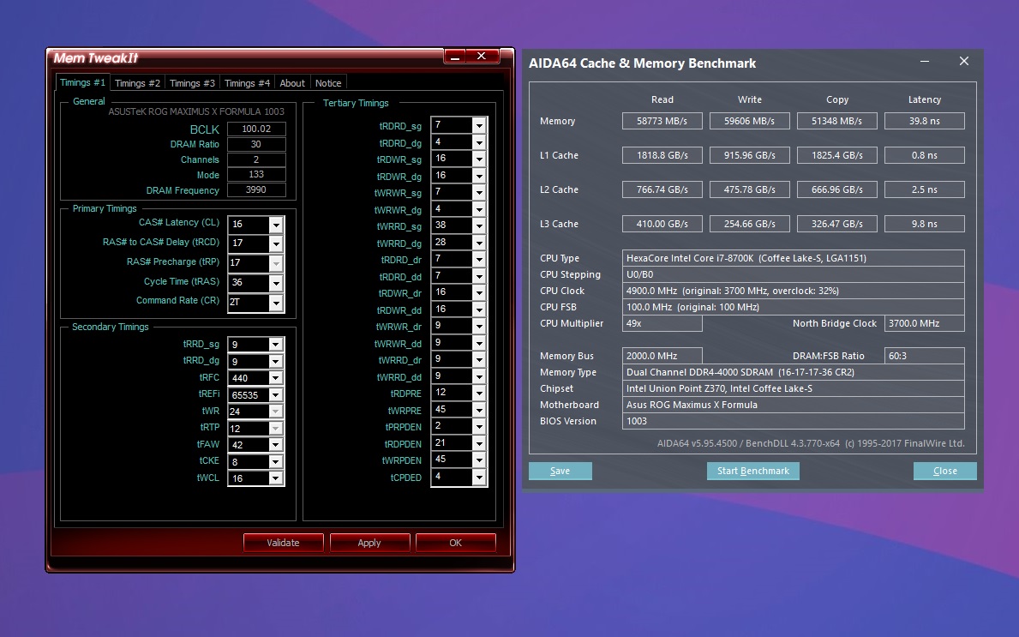The width and height of the screenshot is (1019, 637).
Task: Click the L3 Cache Copy value 326.47 GB/s
Action: pyautogui.click(x=837, y=225)
